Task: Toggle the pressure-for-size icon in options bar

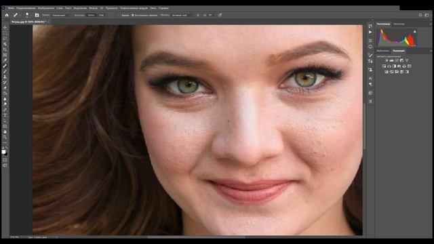Action: 220,15
